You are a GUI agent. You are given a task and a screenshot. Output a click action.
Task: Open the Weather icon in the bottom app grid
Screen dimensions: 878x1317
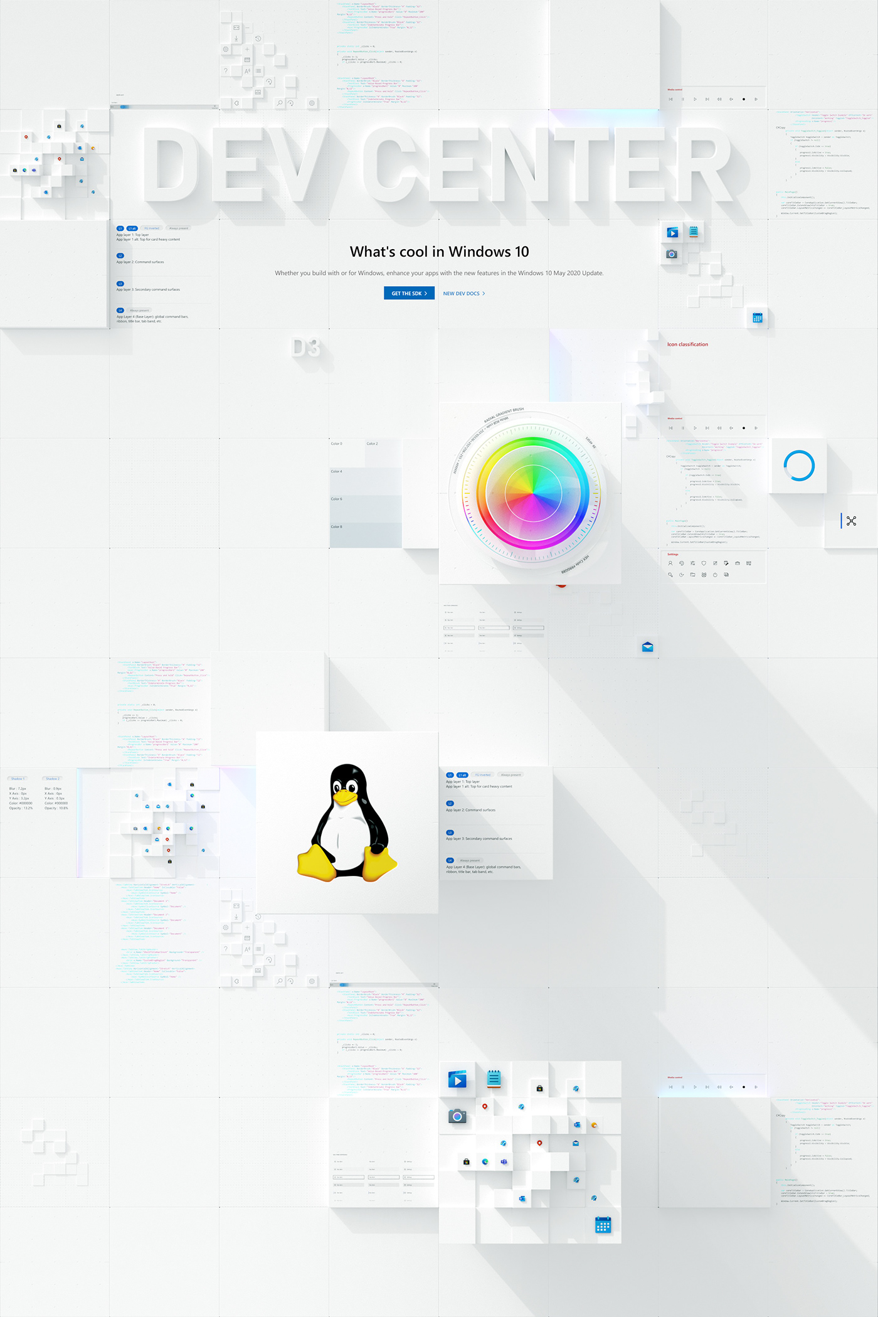pyautogui.click(x=594, y=1125)
